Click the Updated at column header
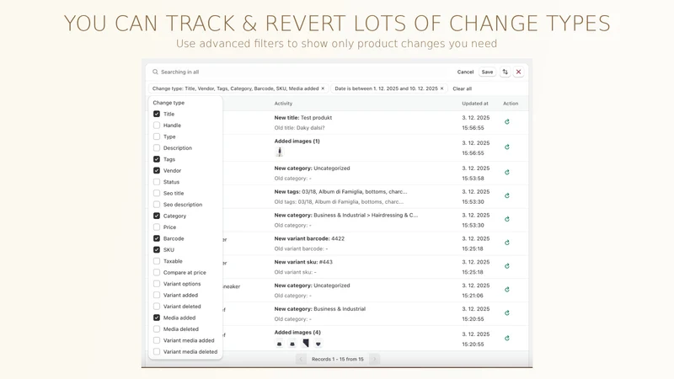This screenshot has width=674, height=379. point(475,104)
